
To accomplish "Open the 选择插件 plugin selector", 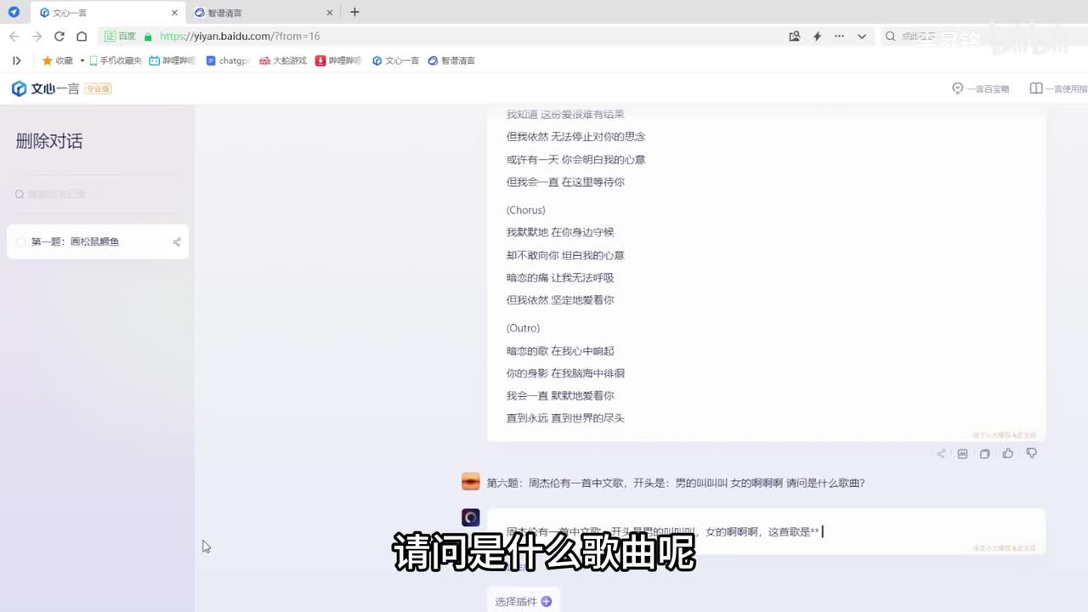I will pos(523,601).
